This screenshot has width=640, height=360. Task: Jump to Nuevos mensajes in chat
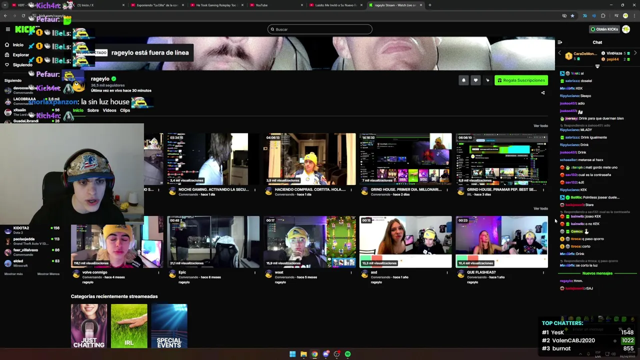click(x=597, y=273)
